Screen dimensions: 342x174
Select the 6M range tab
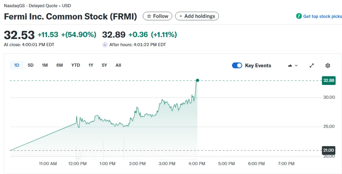(59, 65)
